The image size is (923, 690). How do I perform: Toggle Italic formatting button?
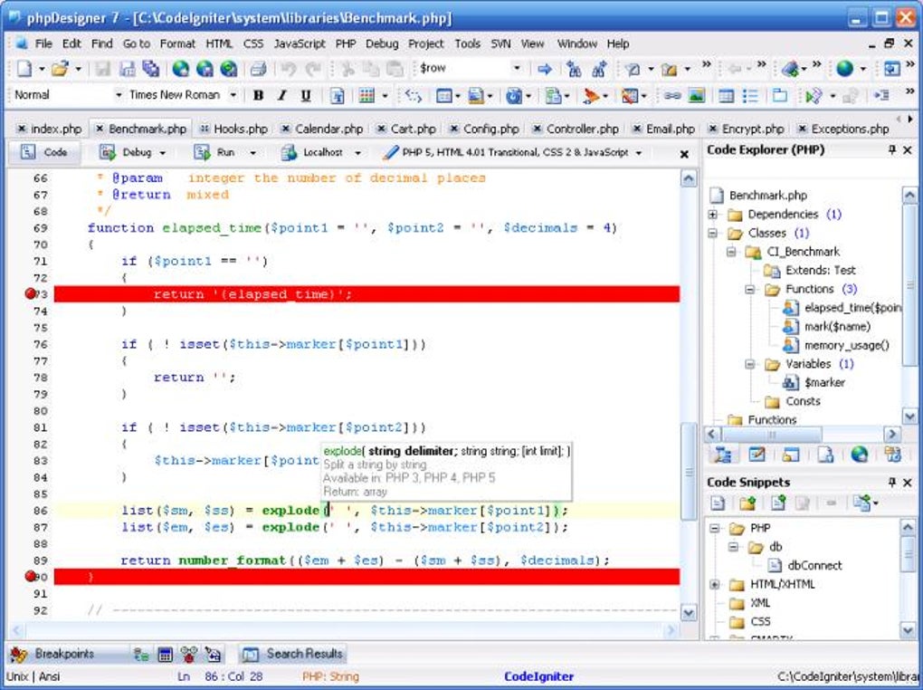coord(281,95)
